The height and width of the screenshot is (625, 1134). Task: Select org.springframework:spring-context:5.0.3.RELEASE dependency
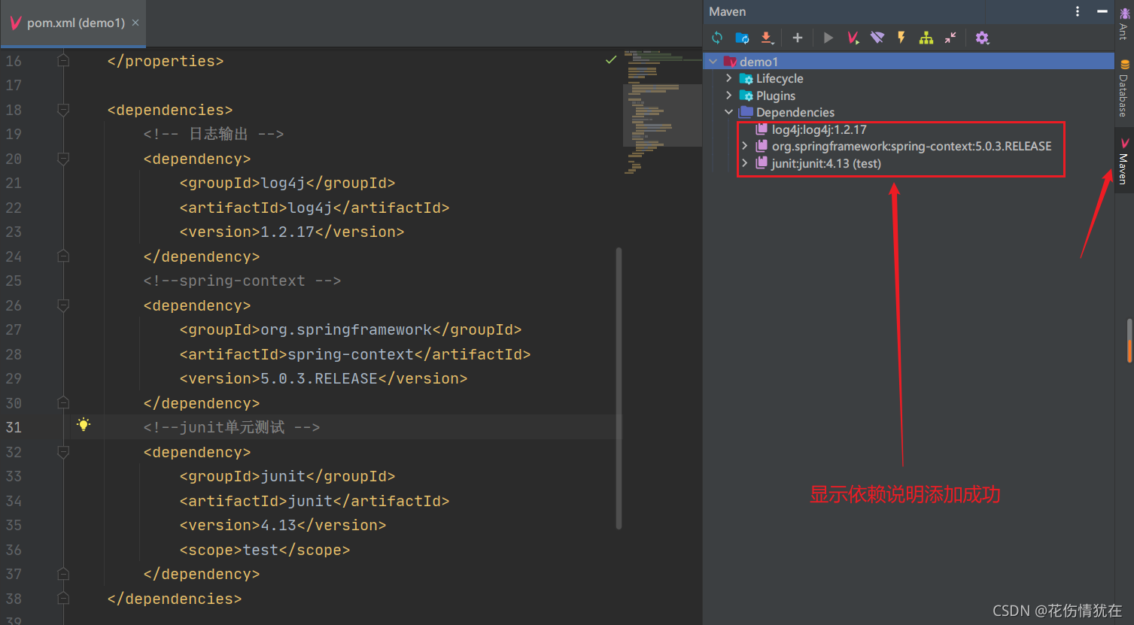tap(912, 146)
